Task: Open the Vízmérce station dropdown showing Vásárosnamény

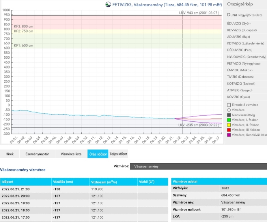Action: 198,166
